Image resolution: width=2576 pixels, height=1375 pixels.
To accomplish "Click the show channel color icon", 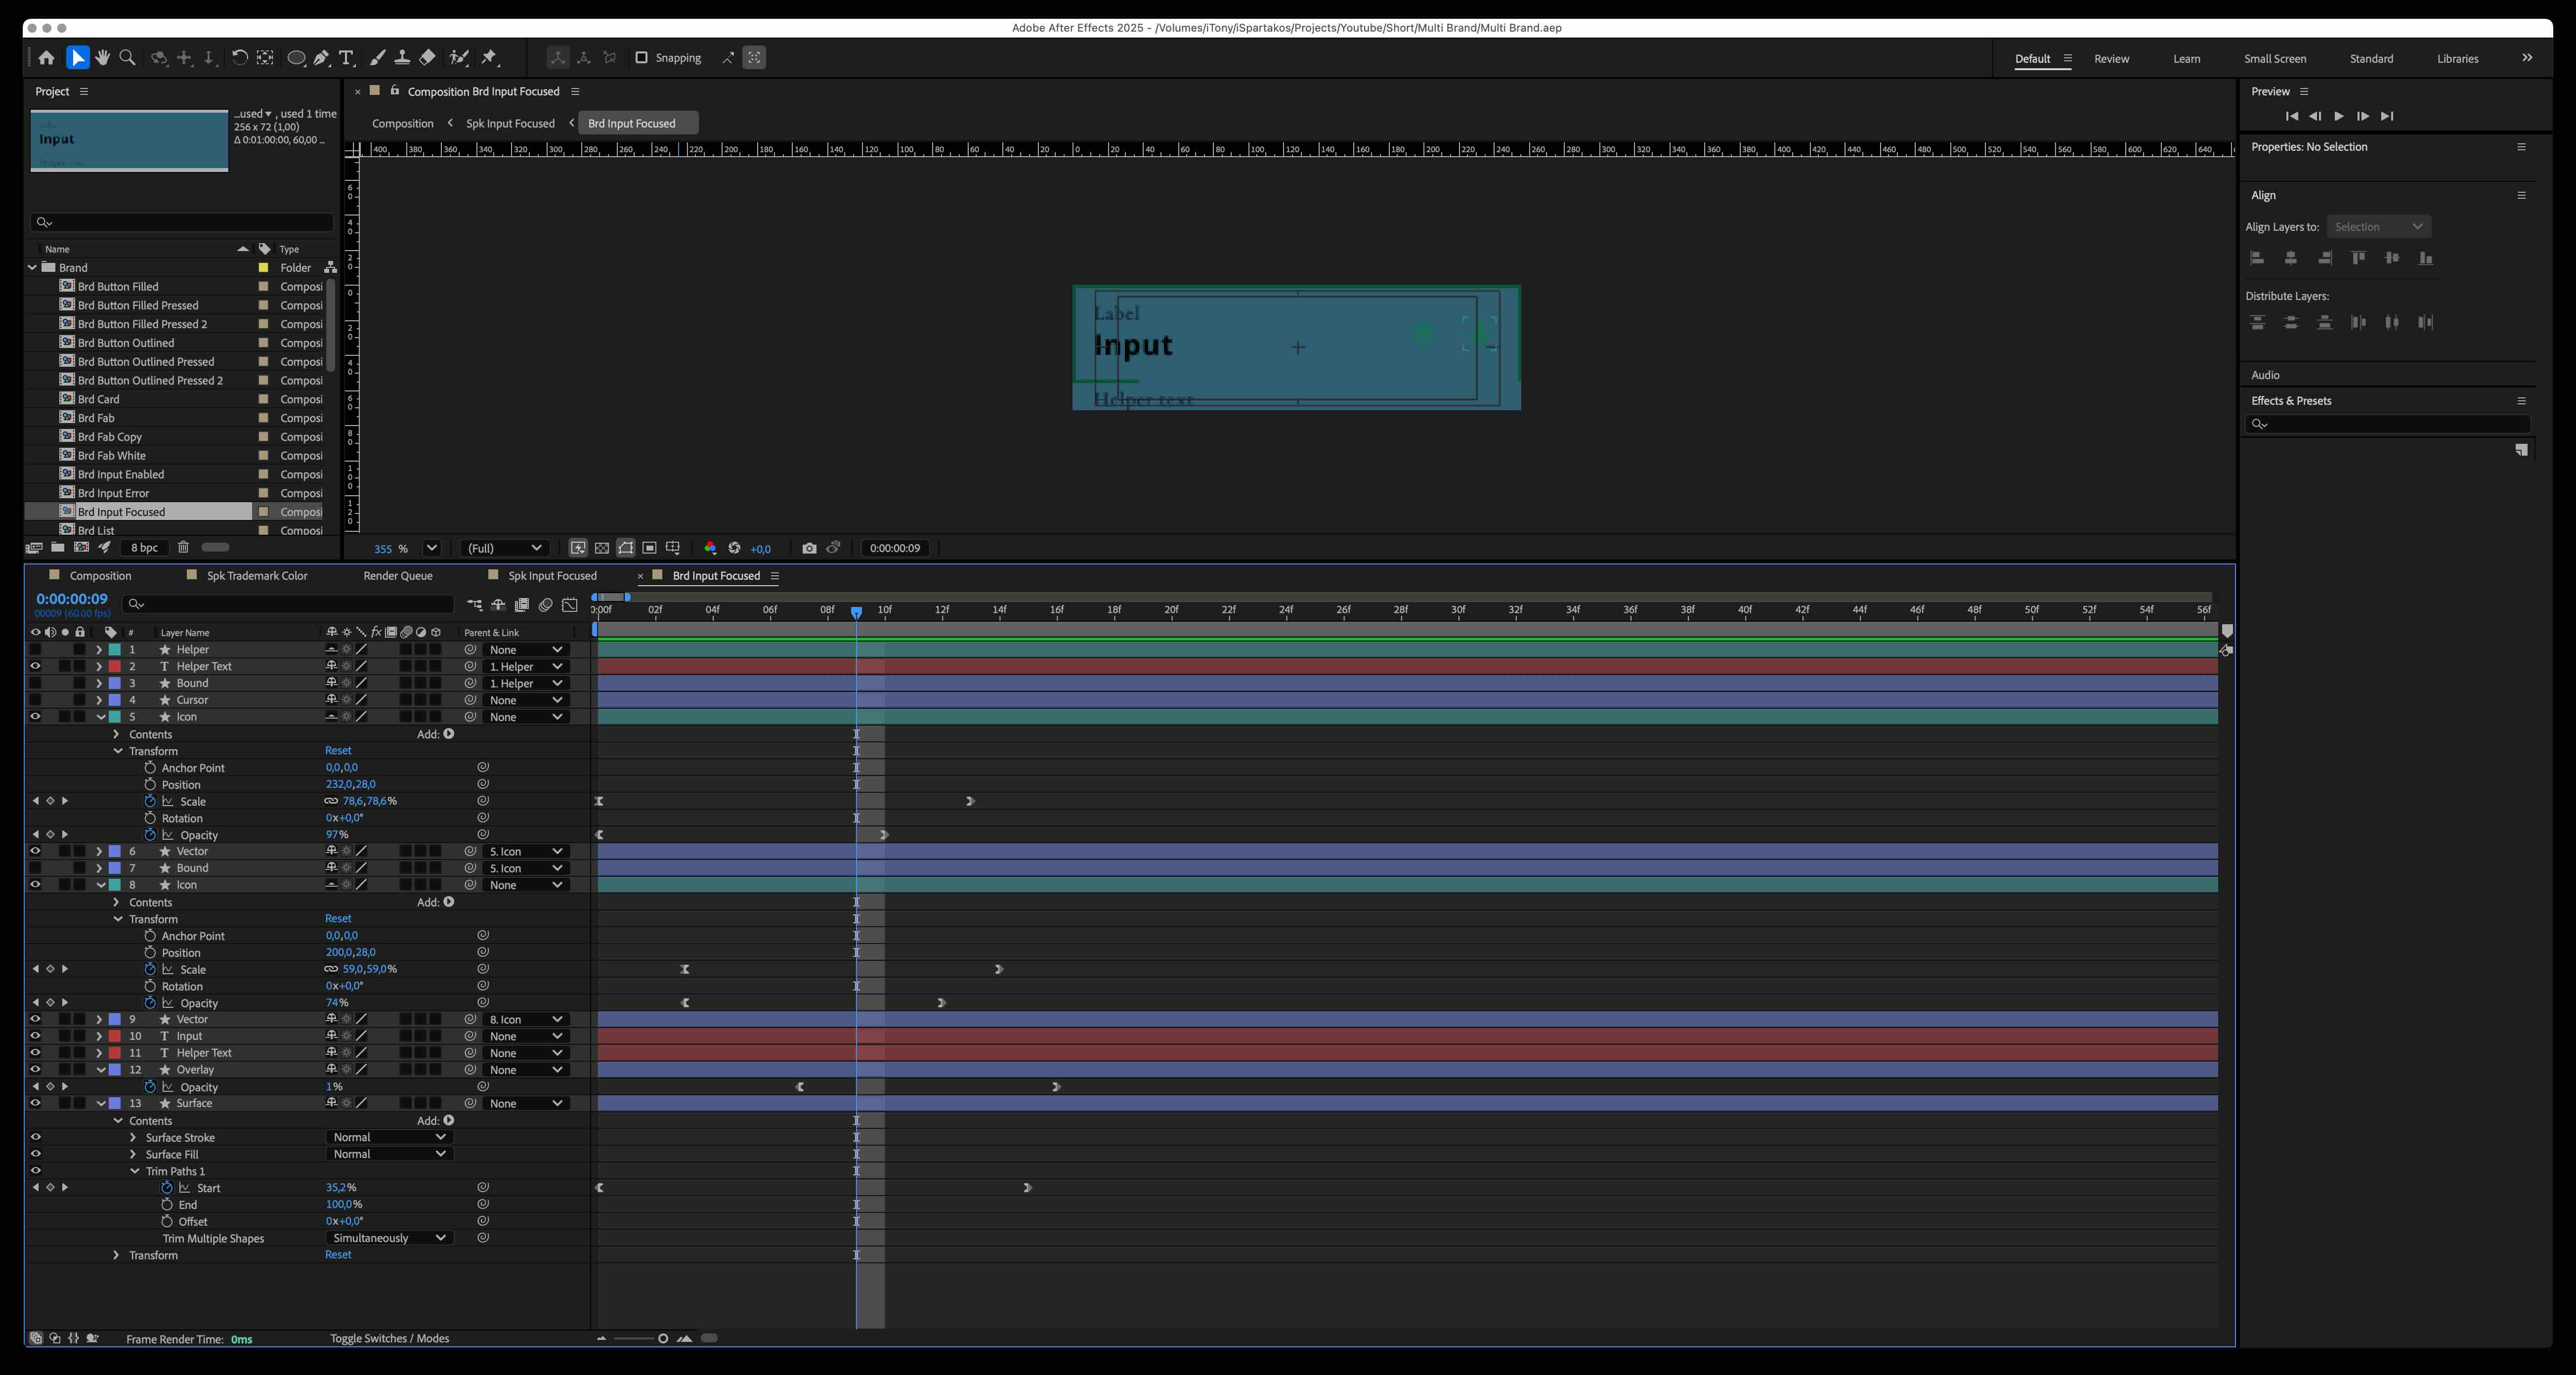I will click(x=710, y=548).
